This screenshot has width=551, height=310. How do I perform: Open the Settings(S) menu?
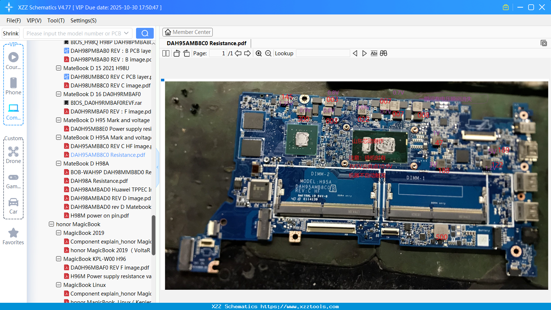click(x=84, y=21)
